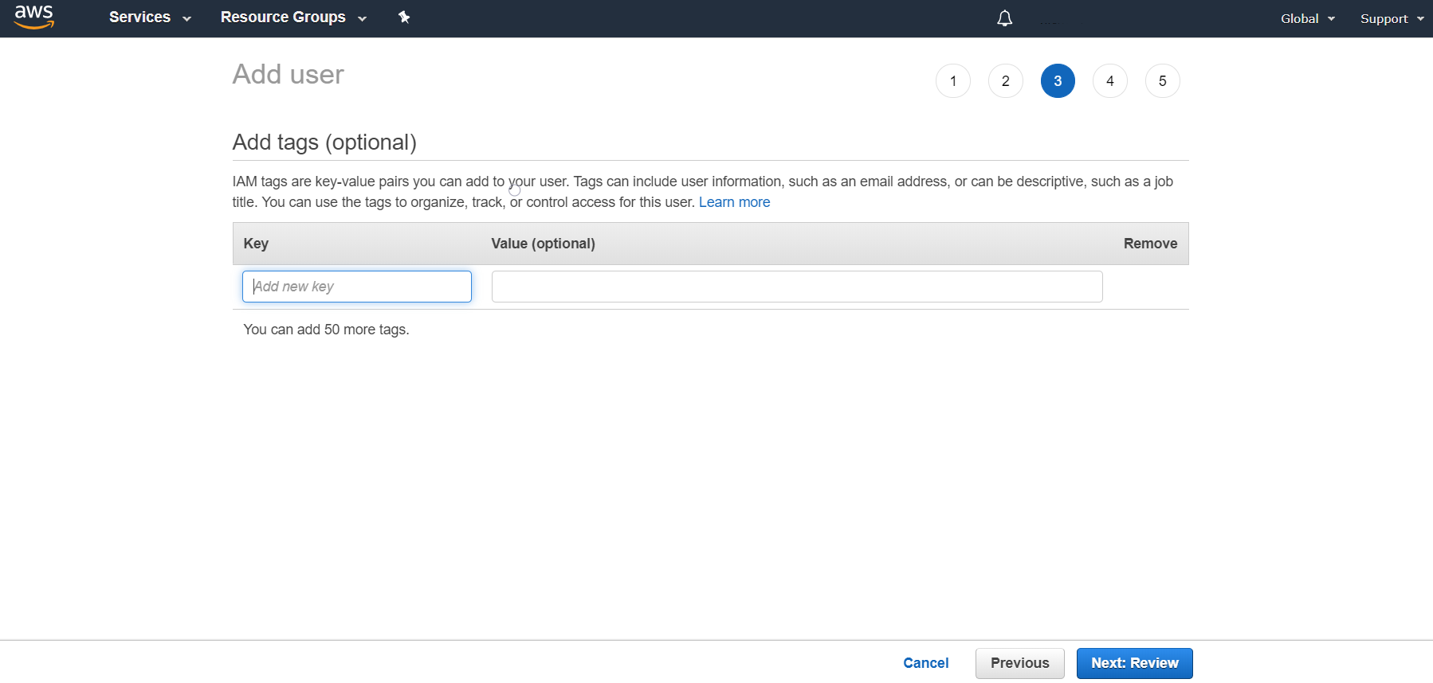Open the Support menu
The width and height of the screenshot is (1433, 683).
pos(1392,18)
